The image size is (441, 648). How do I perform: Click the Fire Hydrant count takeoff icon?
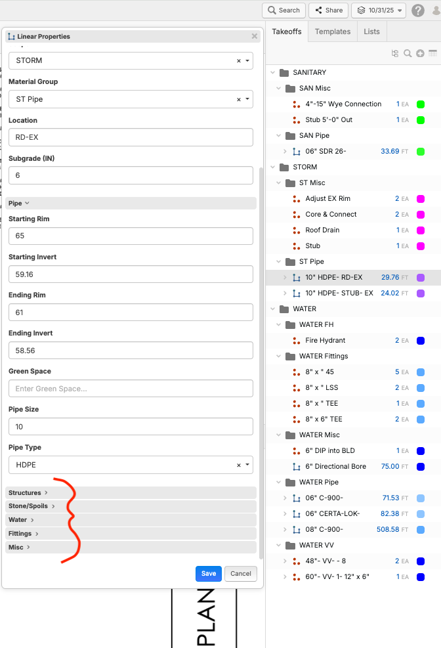(297, 340)
